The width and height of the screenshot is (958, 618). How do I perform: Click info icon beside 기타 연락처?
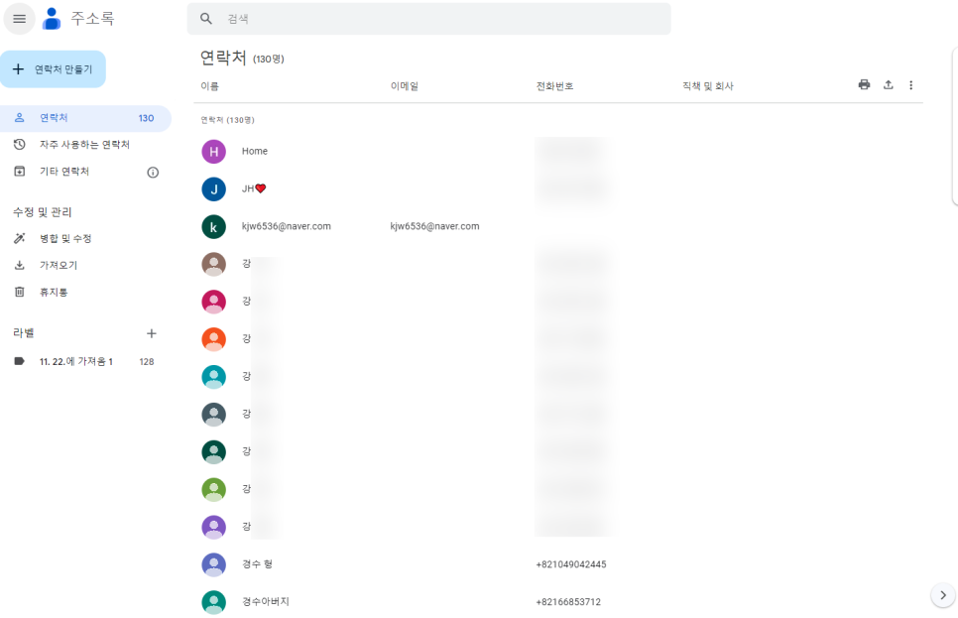tap(153, 172)
